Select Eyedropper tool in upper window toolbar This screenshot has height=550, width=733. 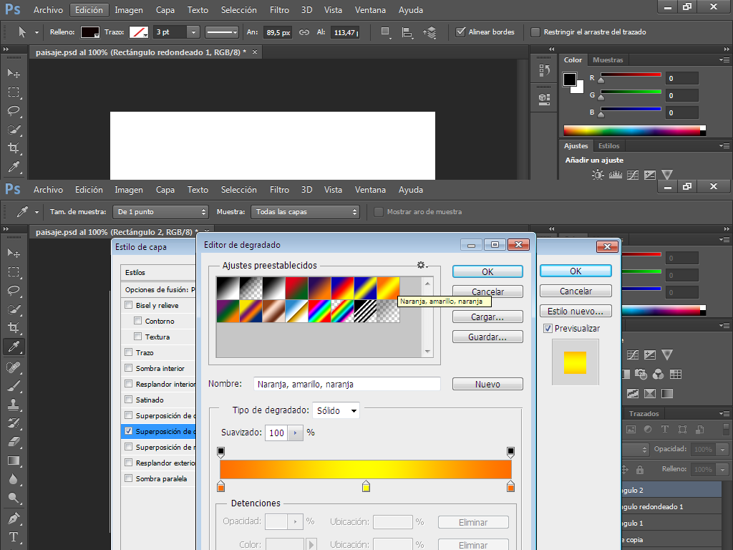pyautogui.click(x=14, y=167)
